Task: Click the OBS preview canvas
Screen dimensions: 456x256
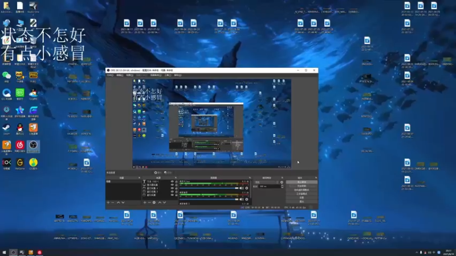Action: 211,123
